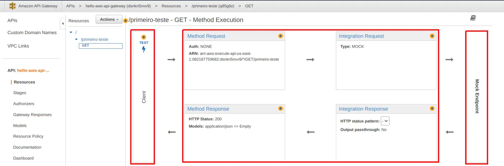Click the APIs breadcrumb
504x166 pixels.
pos(71,6)
